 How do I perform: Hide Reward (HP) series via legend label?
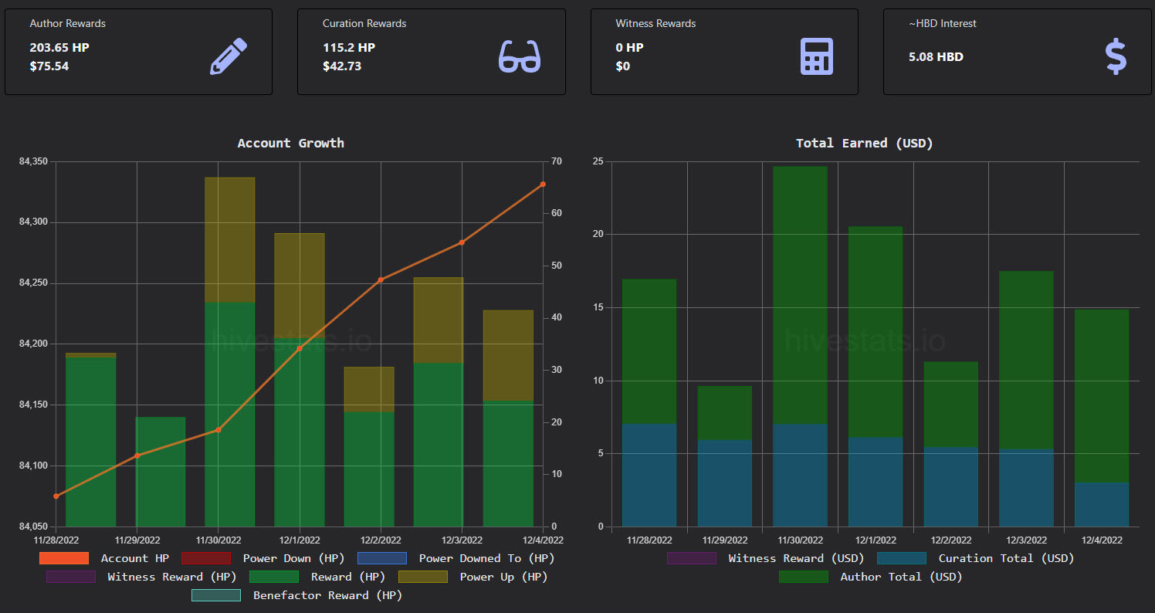(347, 577)
